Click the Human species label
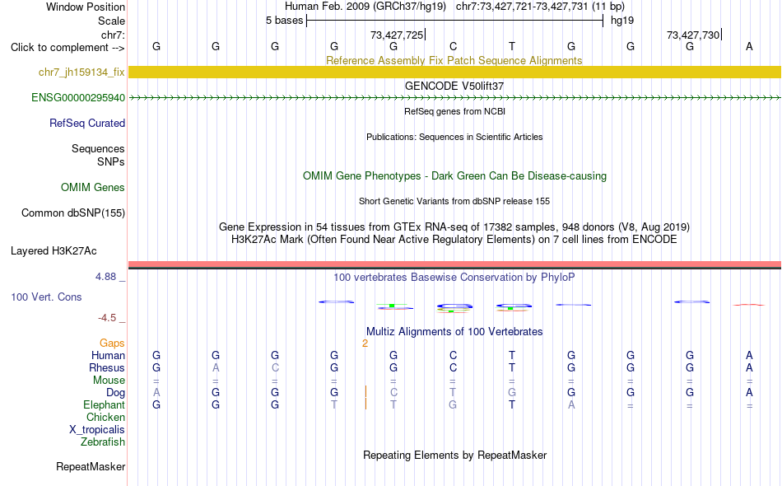Viewport: 782px width, 486px height. tap(108, 355)
